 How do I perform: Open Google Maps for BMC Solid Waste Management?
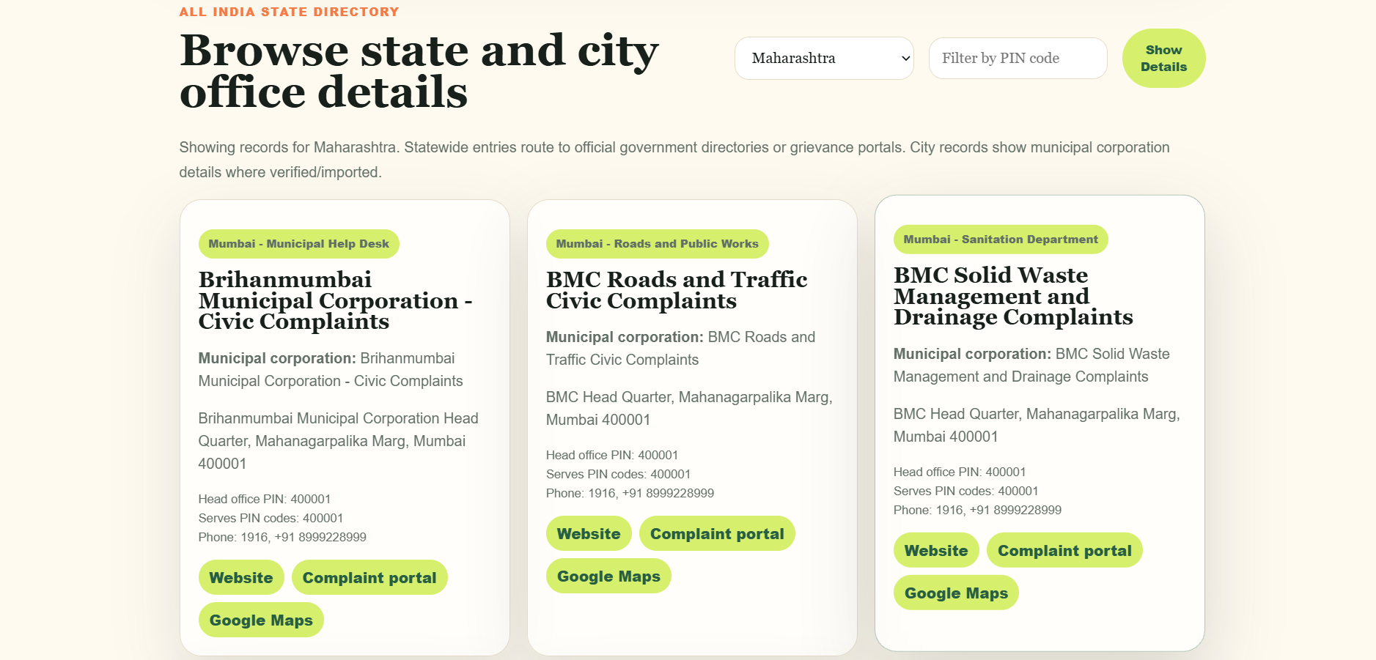click(956, 593)
